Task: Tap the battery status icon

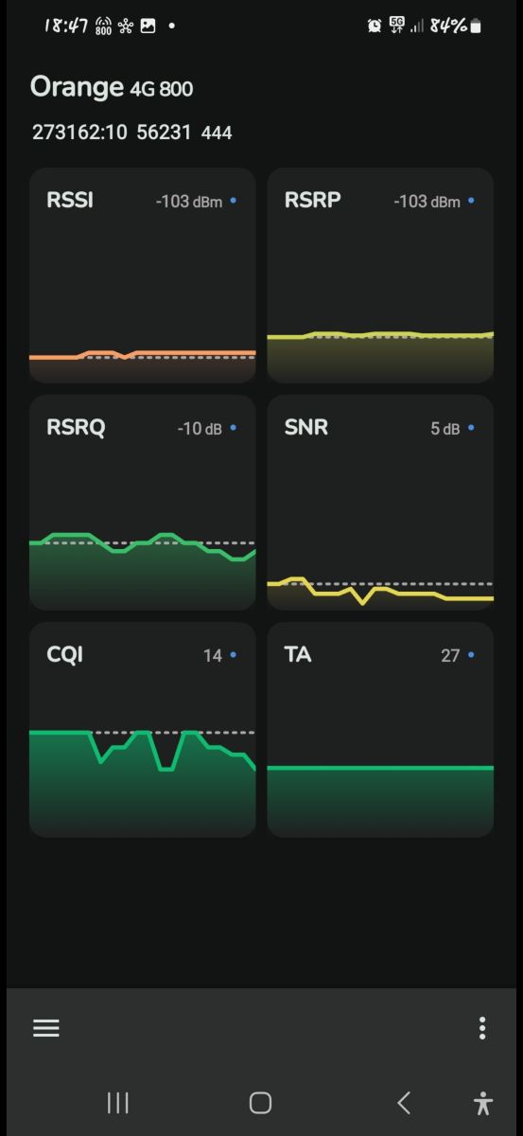Action: click(476, 27)
